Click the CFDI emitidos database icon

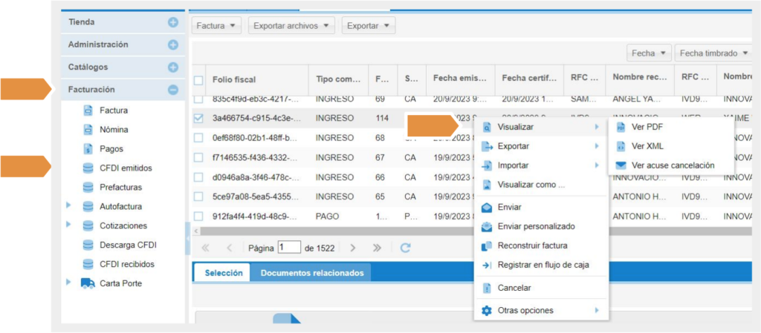point(87,168)
